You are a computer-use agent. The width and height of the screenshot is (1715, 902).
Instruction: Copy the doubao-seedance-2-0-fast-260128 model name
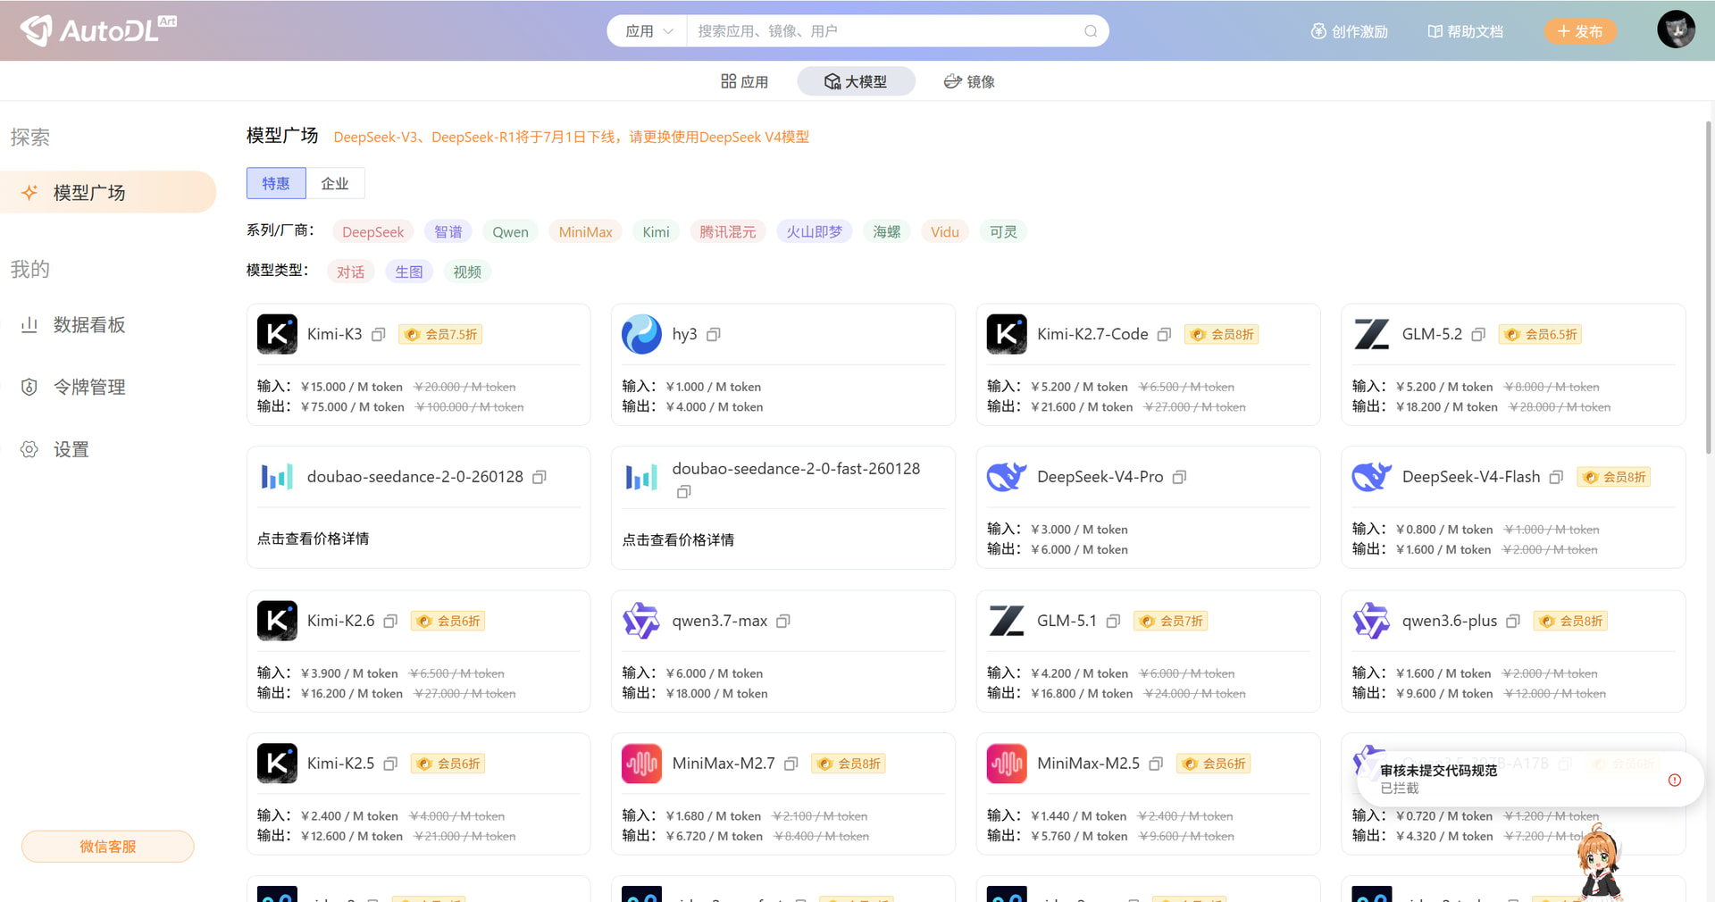684,492
